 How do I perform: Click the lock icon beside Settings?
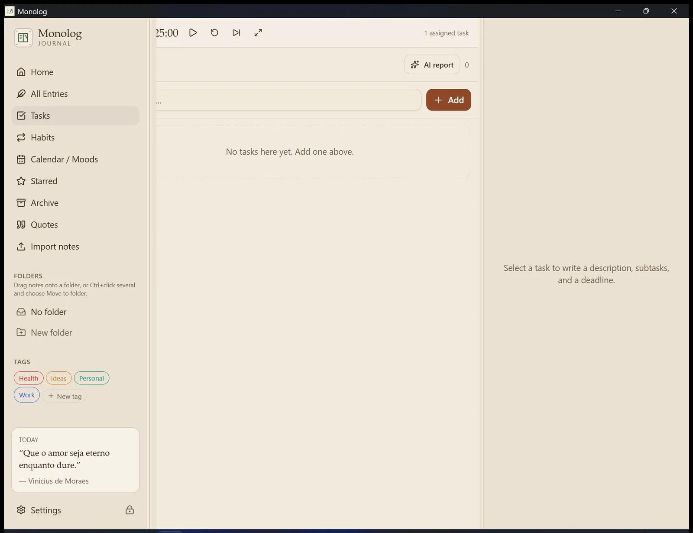click(x=130, y=510)
